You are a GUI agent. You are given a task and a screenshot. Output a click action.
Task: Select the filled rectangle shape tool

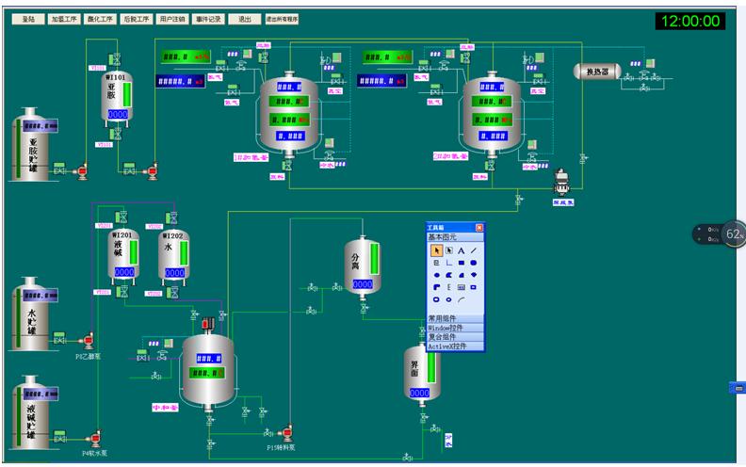pos(461,263)
